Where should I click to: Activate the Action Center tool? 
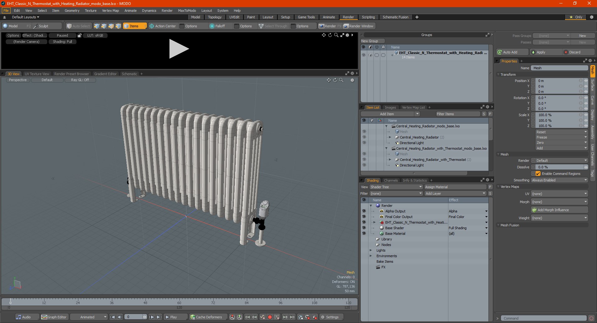tap(163, 26)
